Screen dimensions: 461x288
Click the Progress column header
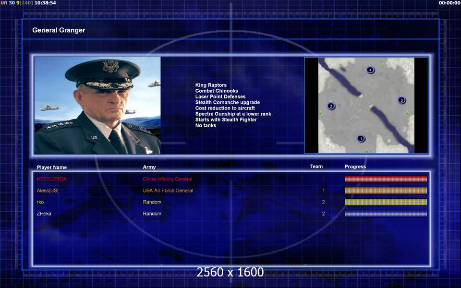click(x=355, y=167)
